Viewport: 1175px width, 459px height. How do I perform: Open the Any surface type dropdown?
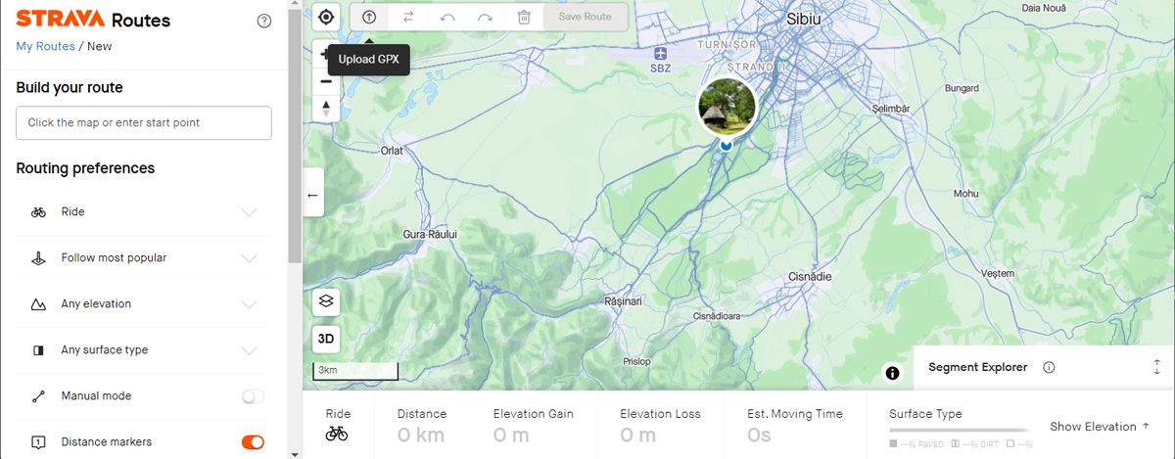[249, 350]
